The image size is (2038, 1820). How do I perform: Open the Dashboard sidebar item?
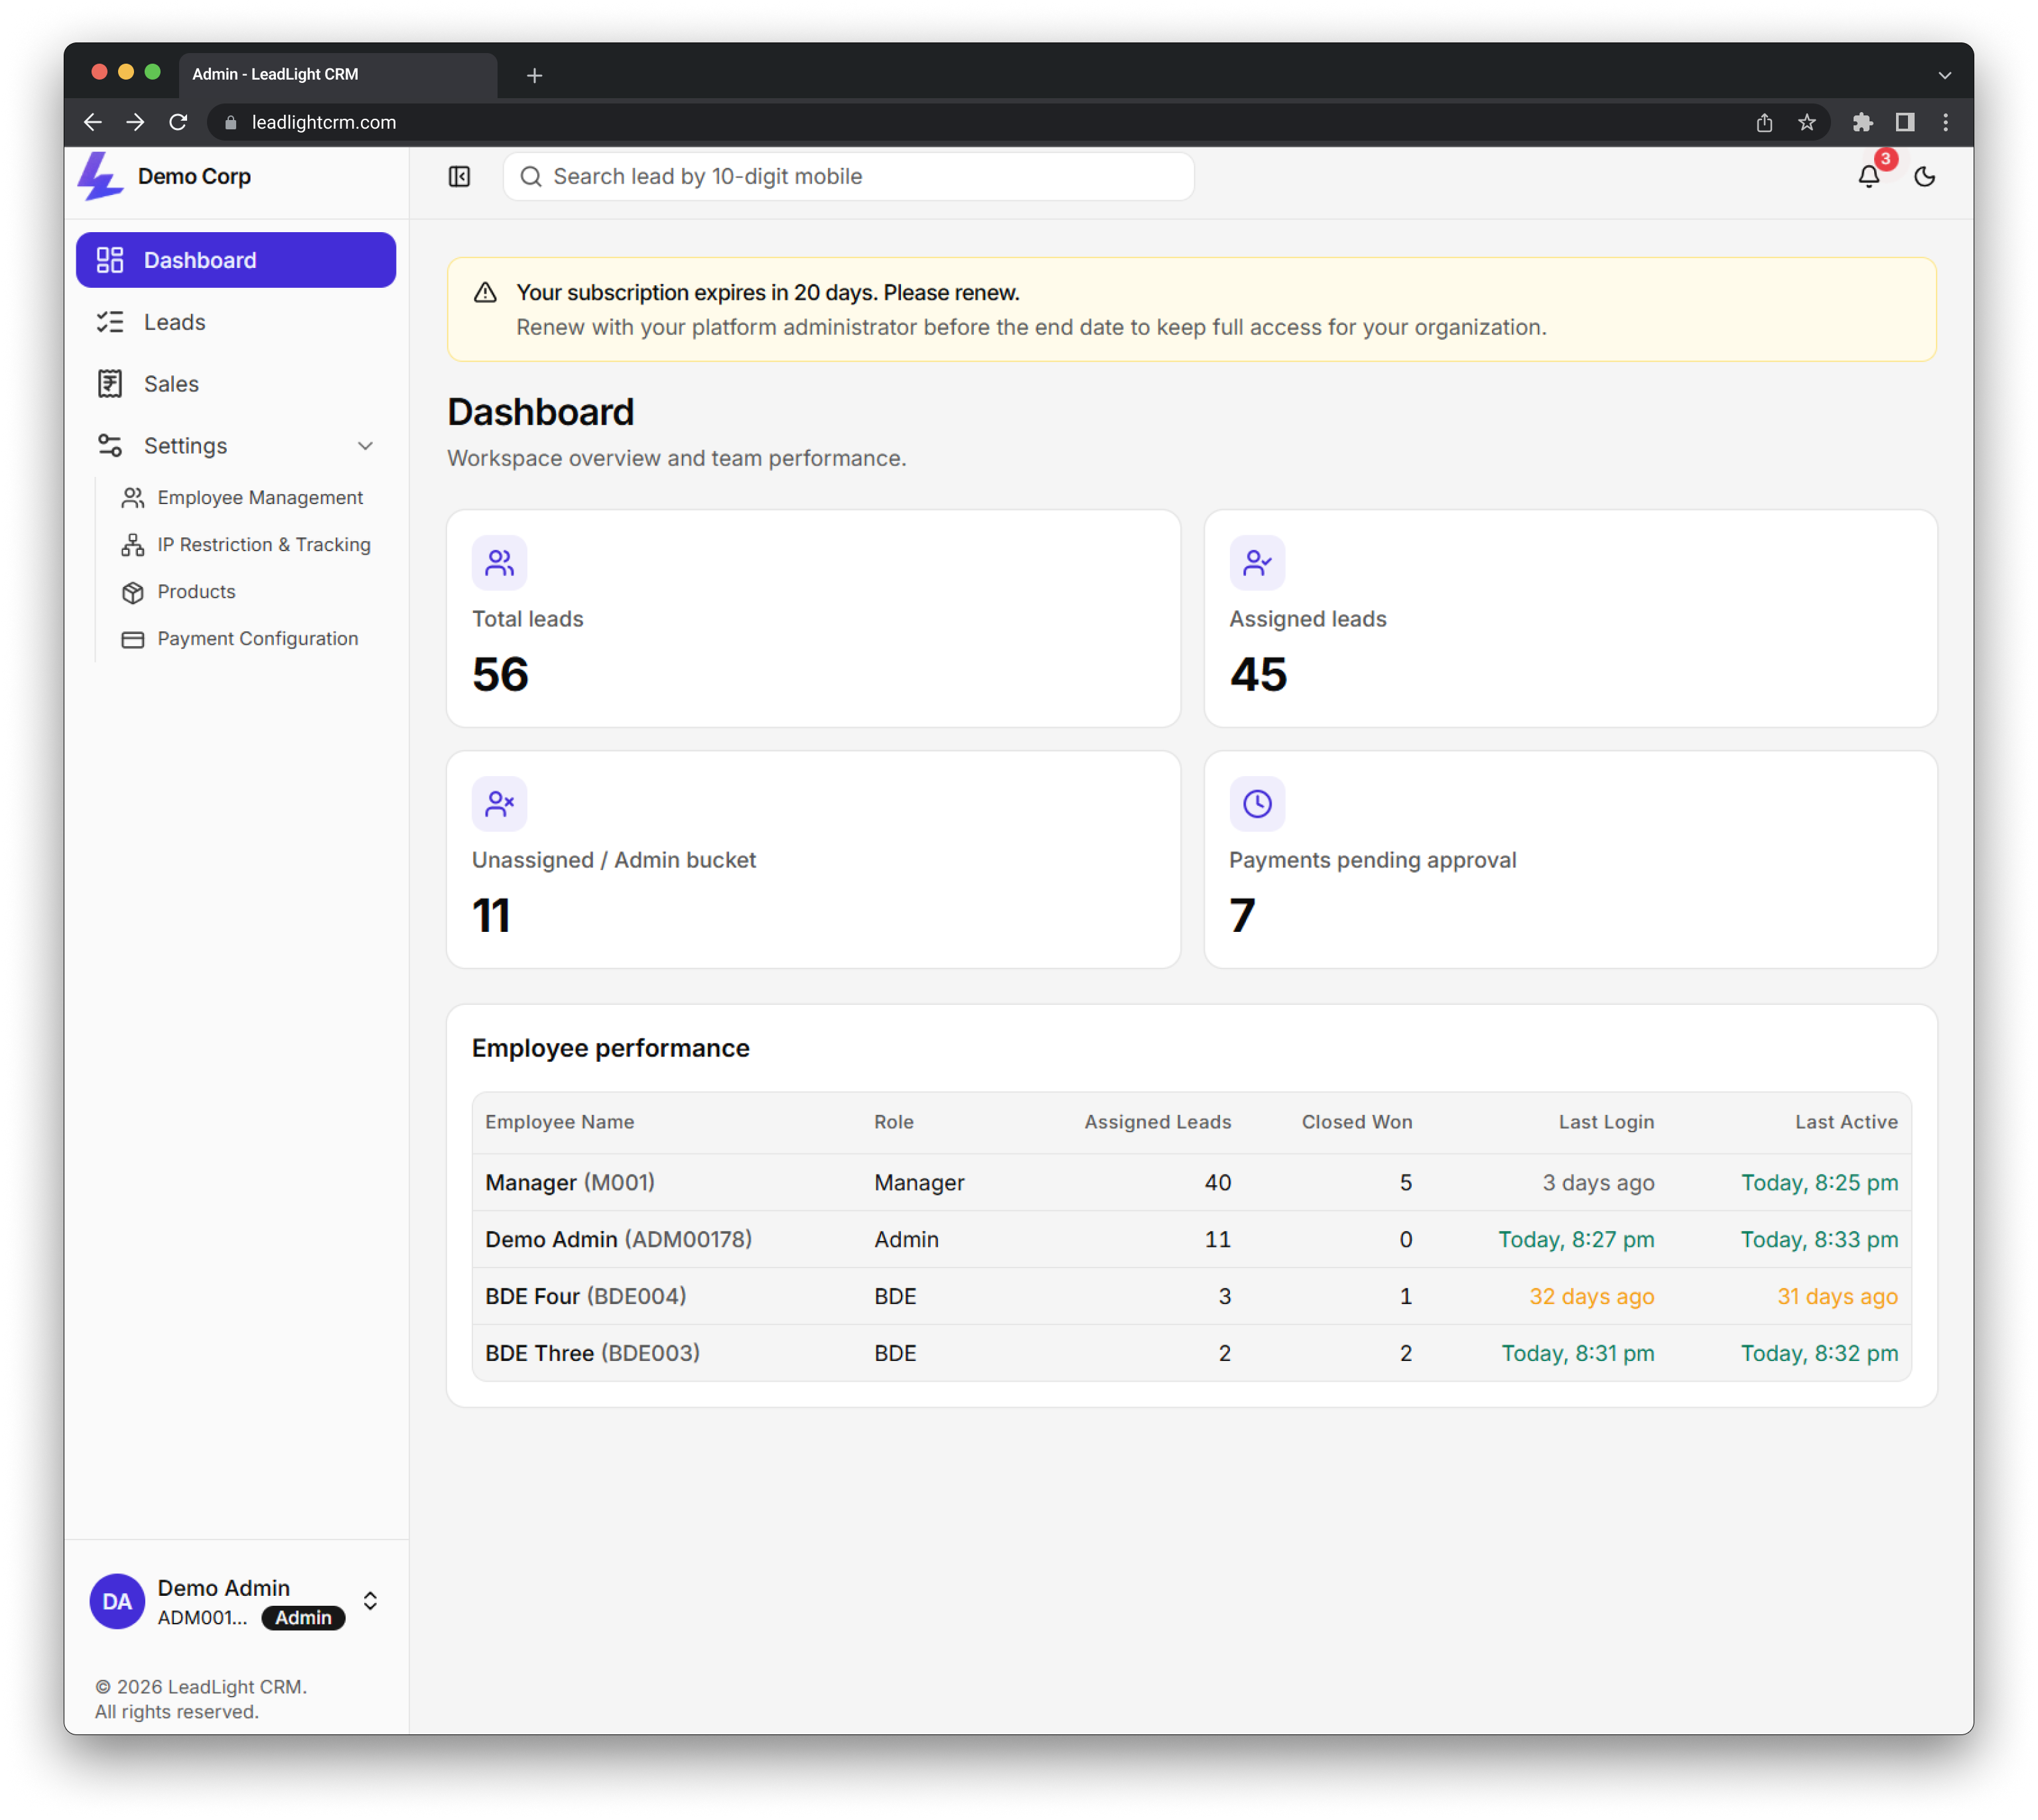click(x=236, y=260)
